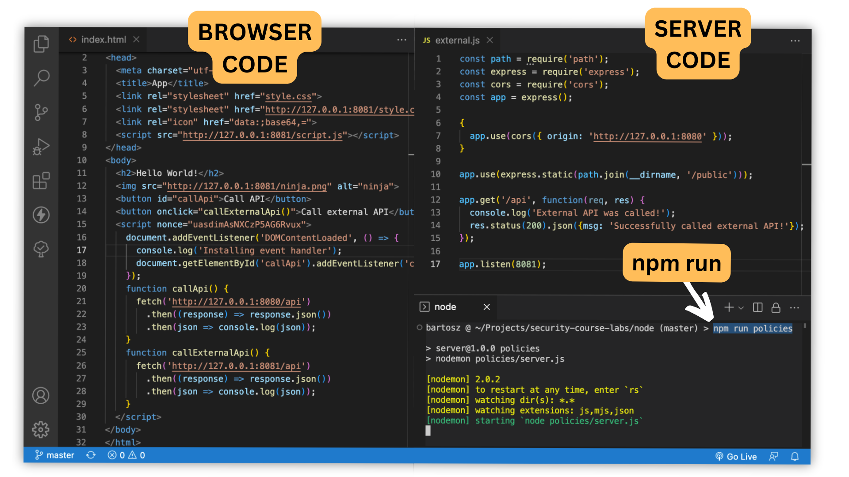Image resolution: width=849 pixels, height=477 pixels.
Task: Click the 'npm run policies' command in terminal
Action: point(753,329)
